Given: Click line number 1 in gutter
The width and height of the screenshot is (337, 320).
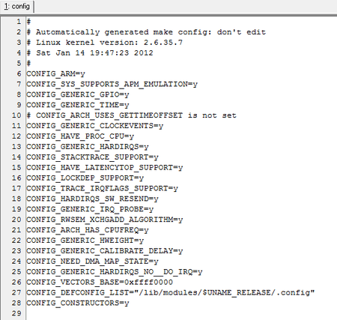Looking at the screenshot, I should [x=19, y=22].
